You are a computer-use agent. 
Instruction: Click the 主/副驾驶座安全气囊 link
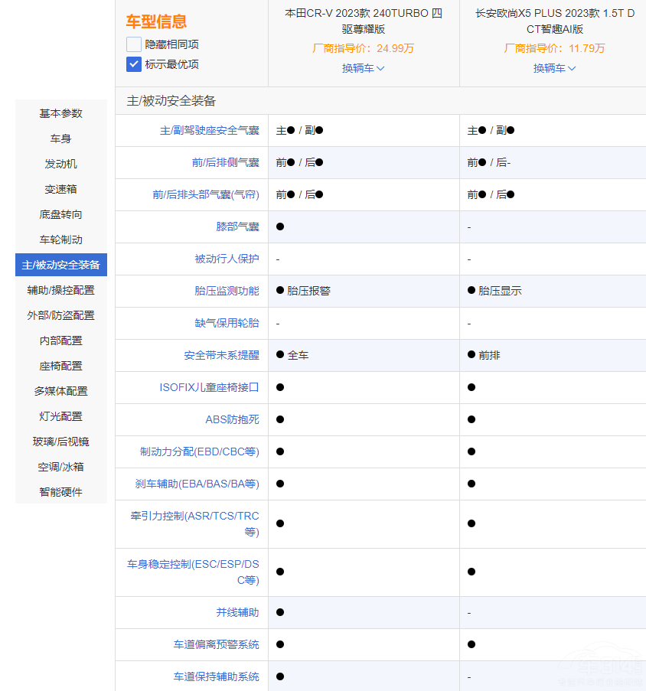click(209, 130)
